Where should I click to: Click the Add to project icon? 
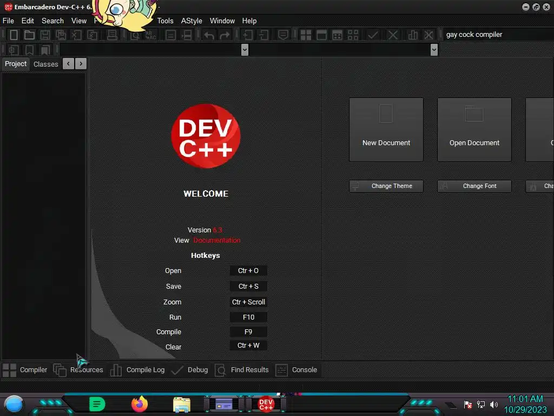pyautogui.click(x=247, y=35)
